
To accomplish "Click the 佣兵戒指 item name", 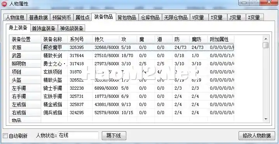I will (x=53, y=113).
